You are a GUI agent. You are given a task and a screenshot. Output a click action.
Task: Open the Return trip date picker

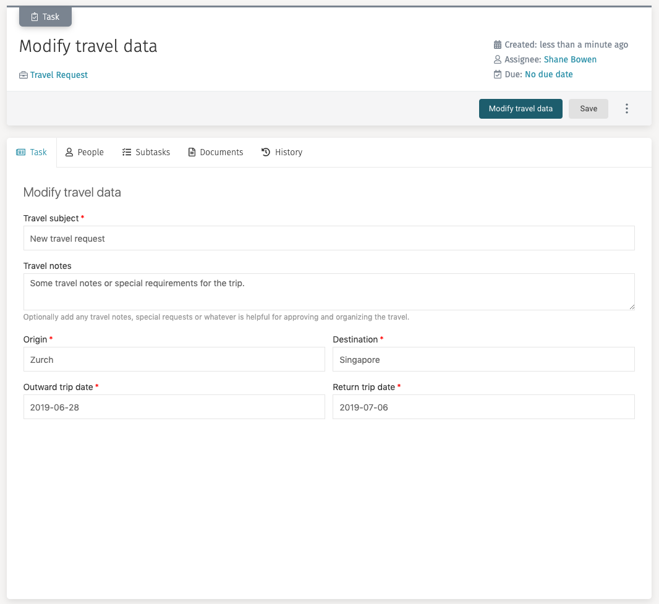(x=483, y=407)
